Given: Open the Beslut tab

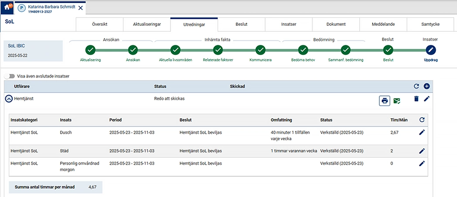Looking at the screenshot, I should (x=241, y=24).
